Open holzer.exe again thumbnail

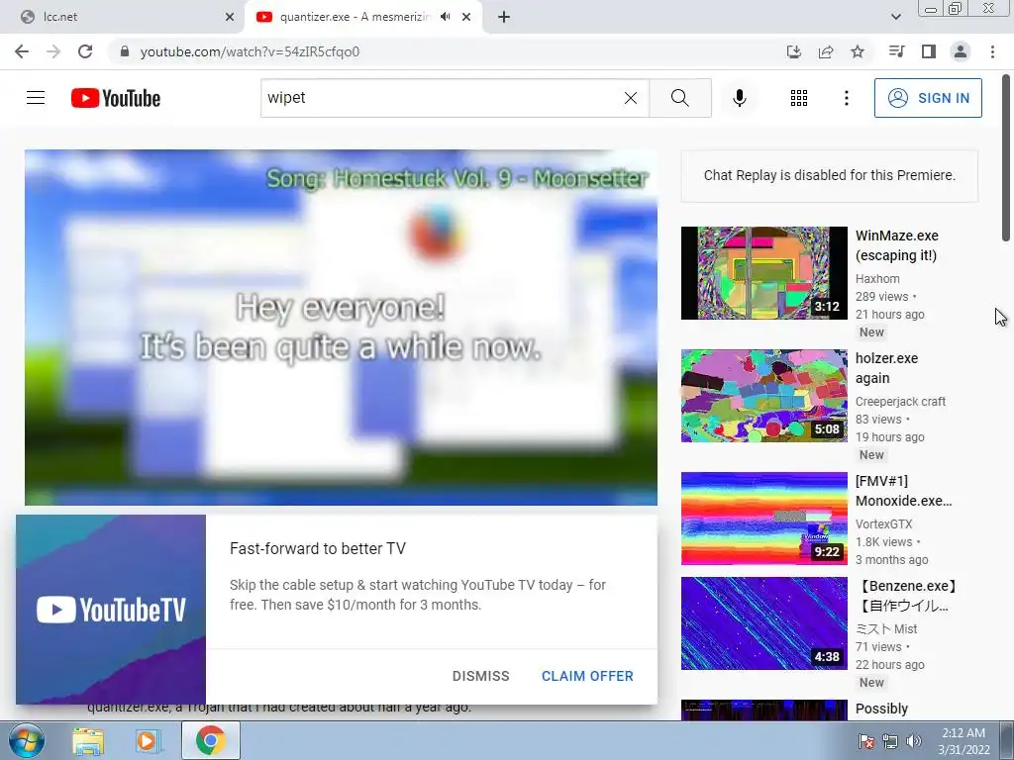click(x=763, y=396)
